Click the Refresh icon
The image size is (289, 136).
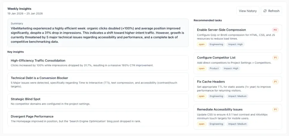265,11
